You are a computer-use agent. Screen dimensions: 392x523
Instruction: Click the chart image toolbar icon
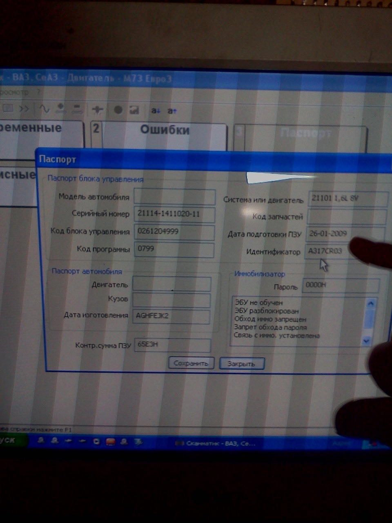click(x=134, y=110)
